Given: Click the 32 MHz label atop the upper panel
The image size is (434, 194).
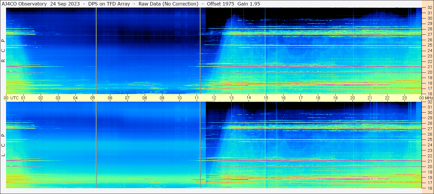Looking at the screenshot, I should coord(429,8).
